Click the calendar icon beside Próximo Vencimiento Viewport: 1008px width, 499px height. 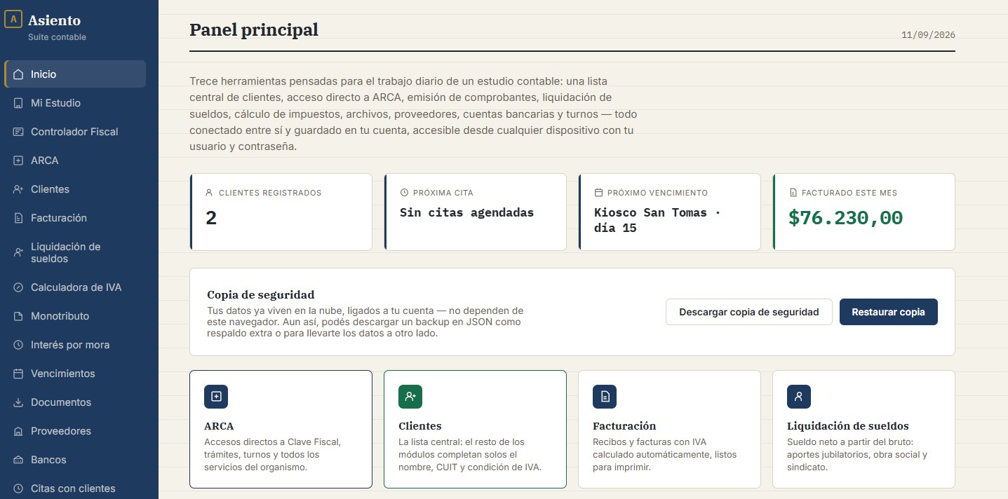598,193
